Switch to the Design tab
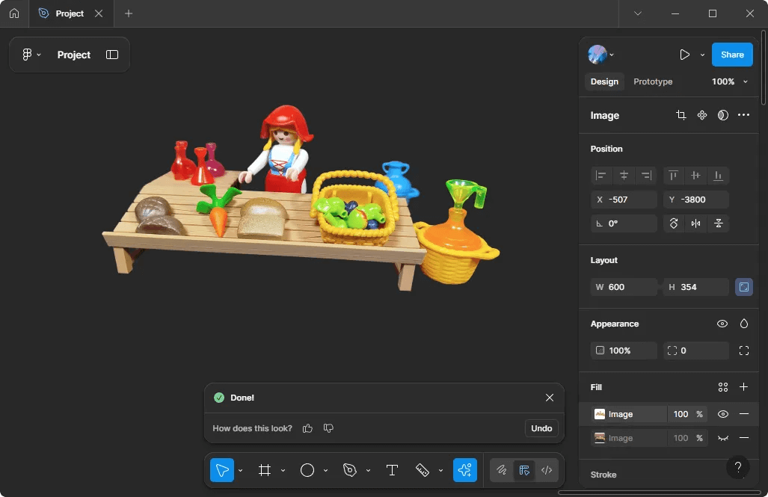Viewport: 768px width, 497px height. click(x=604, y=81)
